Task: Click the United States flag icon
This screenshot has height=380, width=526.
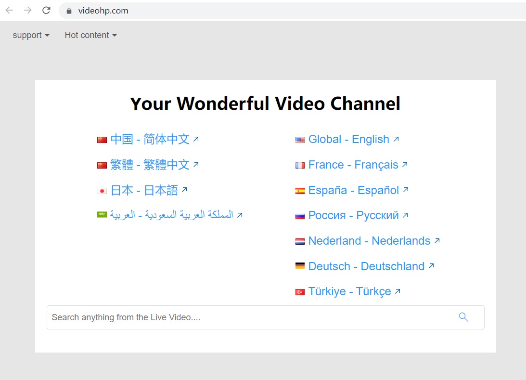Action: click(x=300, y=140)
